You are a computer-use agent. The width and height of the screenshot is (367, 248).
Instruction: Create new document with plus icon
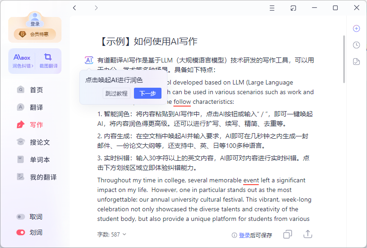(x=356, y=28)
